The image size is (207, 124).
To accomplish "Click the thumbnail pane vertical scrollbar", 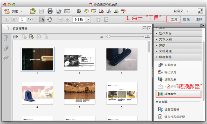I will [x=149, y=47].
